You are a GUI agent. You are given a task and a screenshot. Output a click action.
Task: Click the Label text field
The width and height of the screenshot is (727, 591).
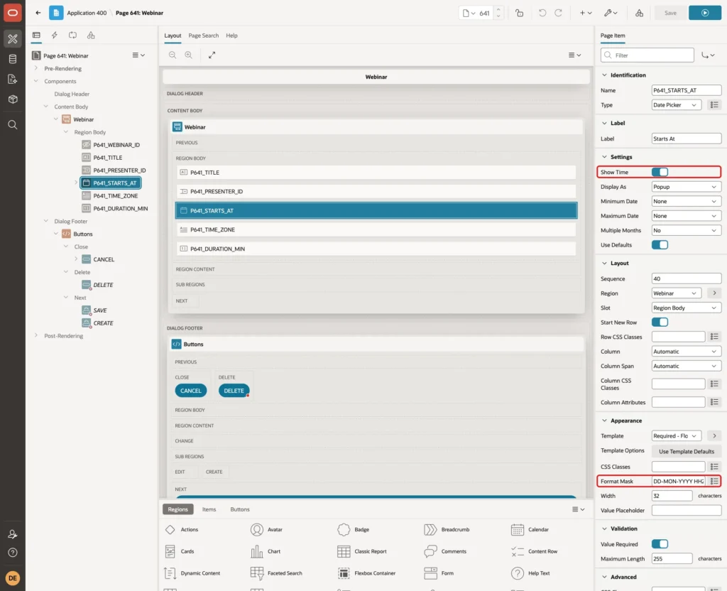tap(687, 139)
